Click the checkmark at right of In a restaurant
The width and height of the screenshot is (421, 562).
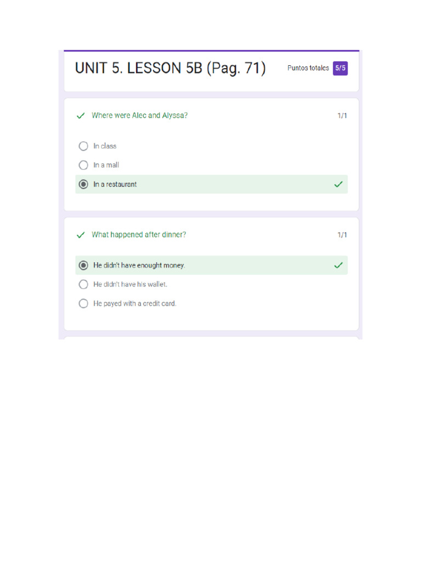pos(338,184)
